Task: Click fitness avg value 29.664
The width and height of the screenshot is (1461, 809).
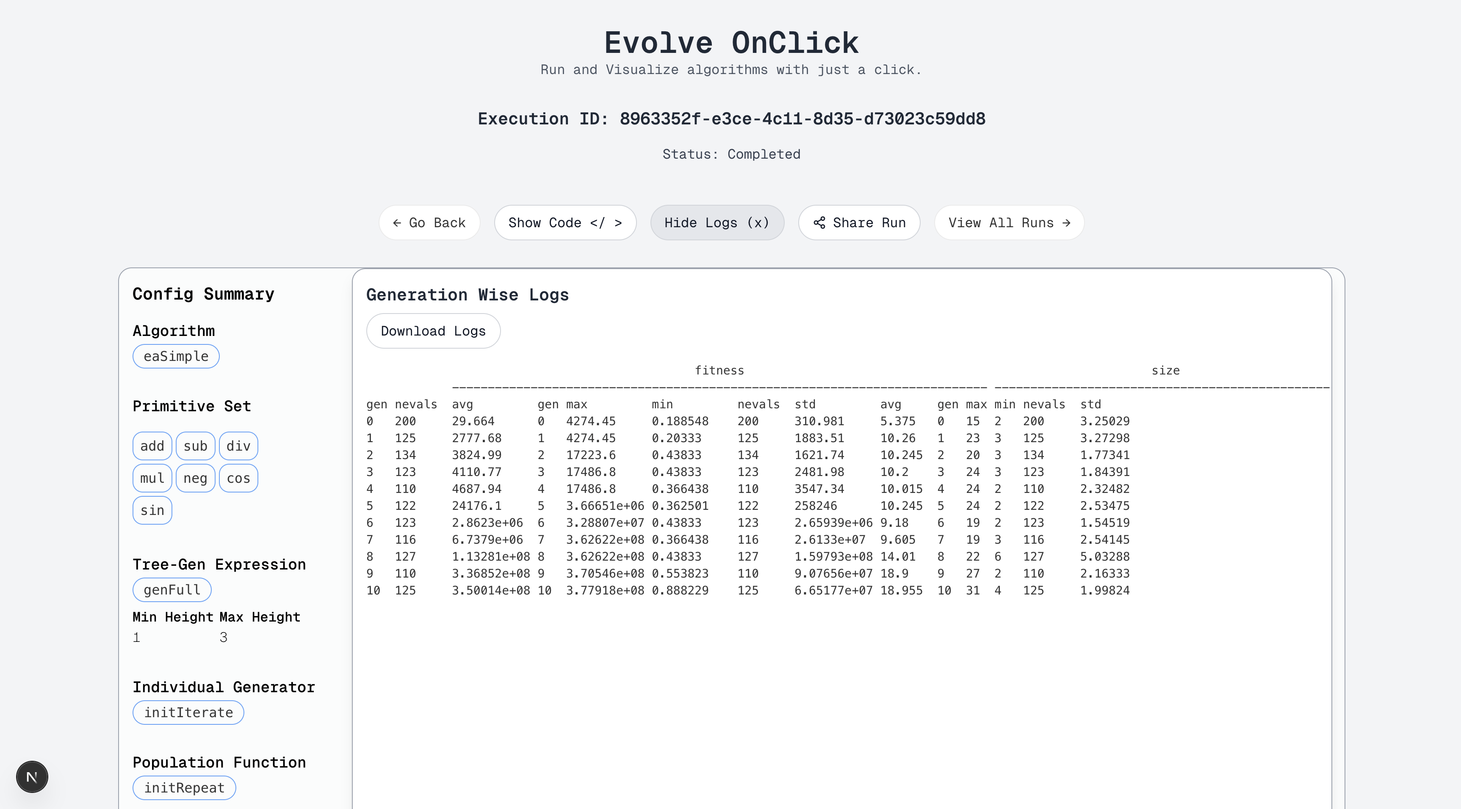Action: point(473,421)
